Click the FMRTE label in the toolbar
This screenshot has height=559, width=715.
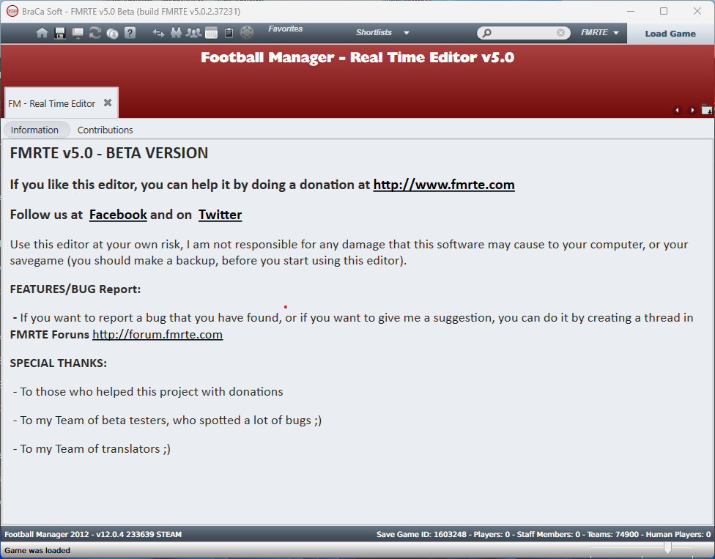coord(595,32)
